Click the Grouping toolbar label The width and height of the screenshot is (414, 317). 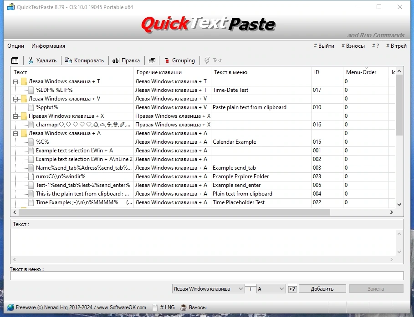[183, 60]
